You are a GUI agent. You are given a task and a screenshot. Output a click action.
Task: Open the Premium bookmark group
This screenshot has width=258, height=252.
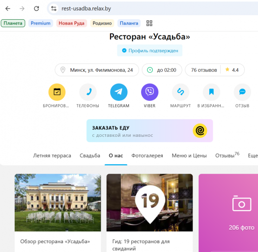[41, 23]
